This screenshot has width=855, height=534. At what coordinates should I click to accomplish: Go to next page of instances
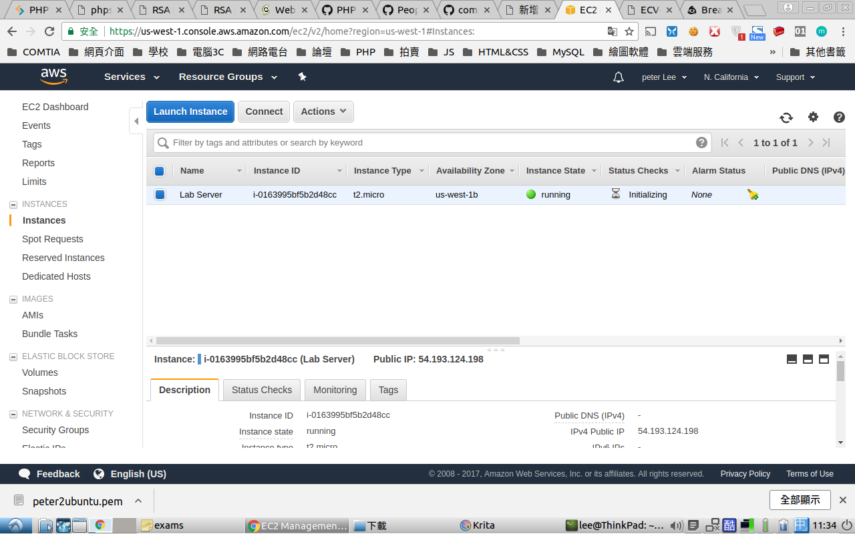coord(810,142)
